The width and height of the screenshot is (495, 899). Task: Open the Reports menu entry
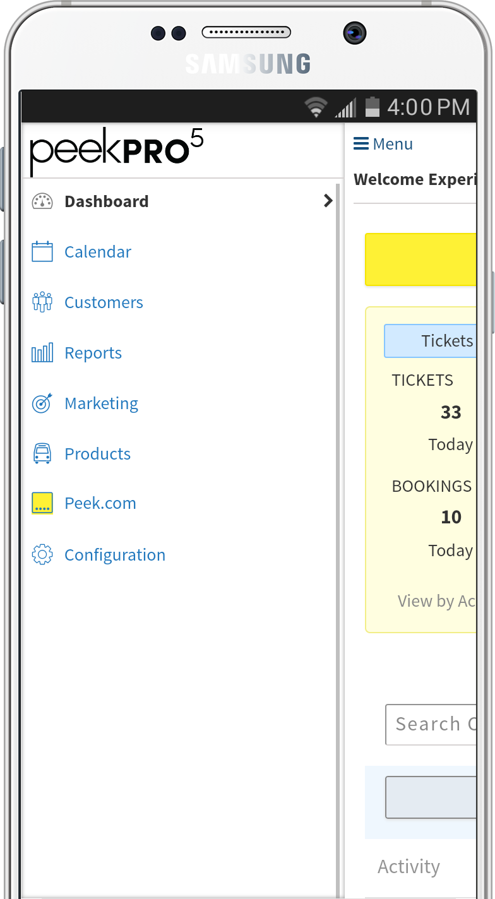93,353
